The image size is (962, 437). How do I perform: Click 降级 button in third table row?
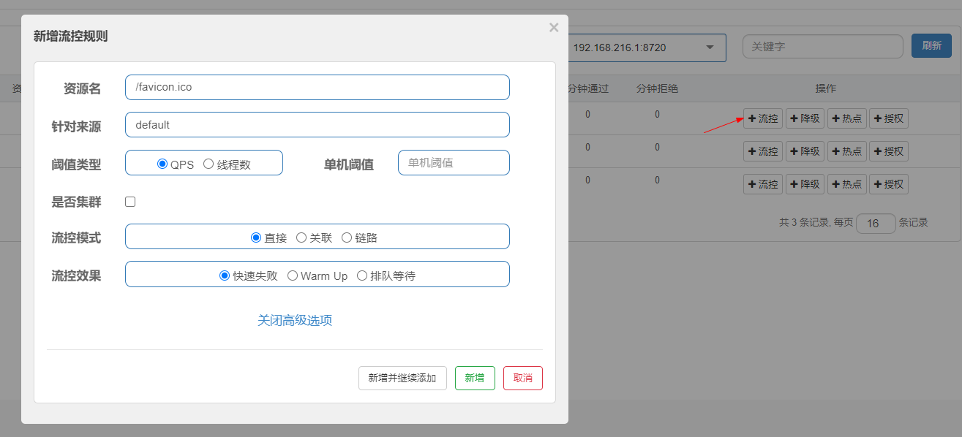(x=805, y=184)
